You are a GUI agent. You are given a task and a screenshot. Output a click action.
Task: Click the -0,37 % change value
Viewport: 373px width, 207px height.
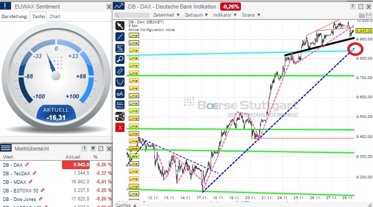pos(103,173)
